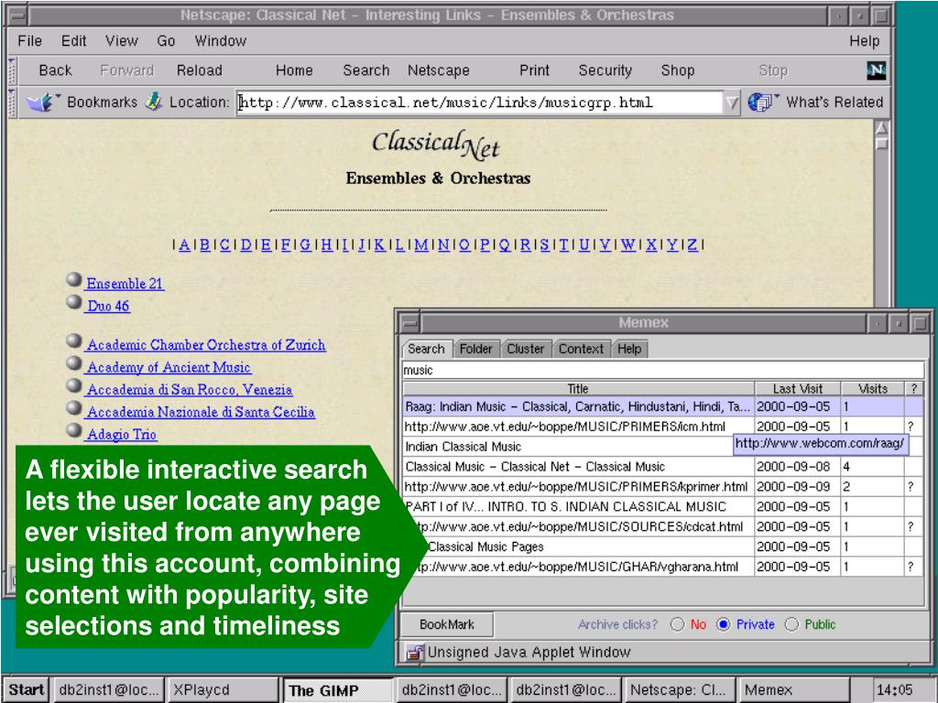Click the Shop toolbar button

(677, 70)
